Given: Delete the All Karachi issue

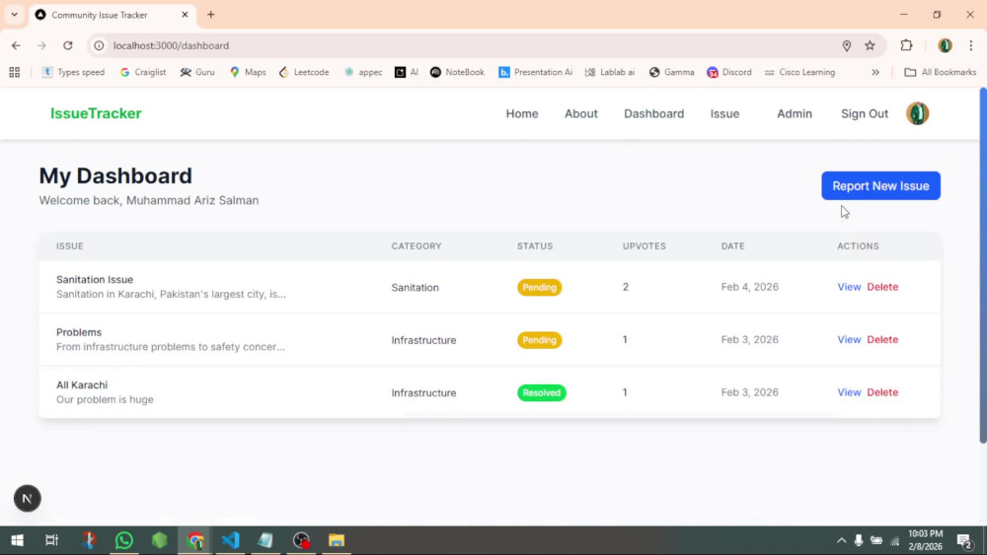Looking at the screenshot, I should pyautogui.click(x=882, y=392).
